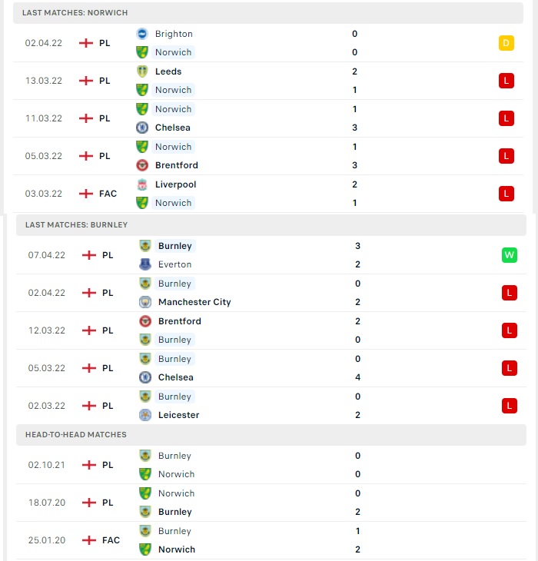
Task: Select the Head-to-Head Matches header
Action: (271, 435)
